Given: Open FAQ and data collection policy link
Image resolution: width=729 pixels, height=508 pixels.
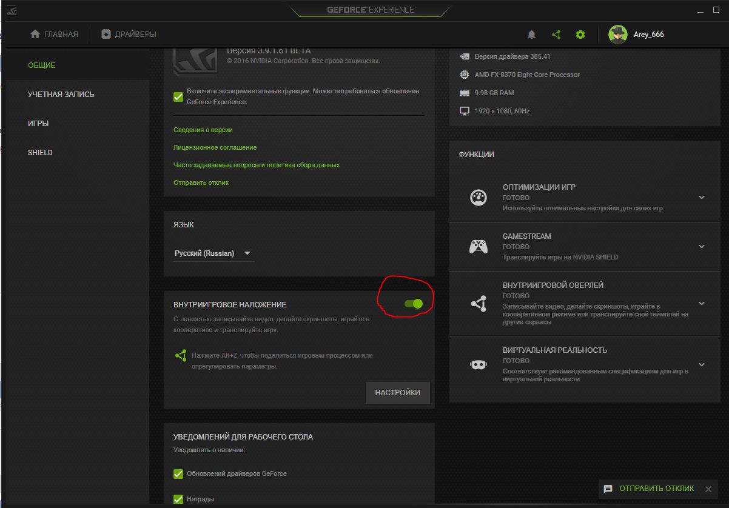Looking at the screenshot, I should coord(257,165).
